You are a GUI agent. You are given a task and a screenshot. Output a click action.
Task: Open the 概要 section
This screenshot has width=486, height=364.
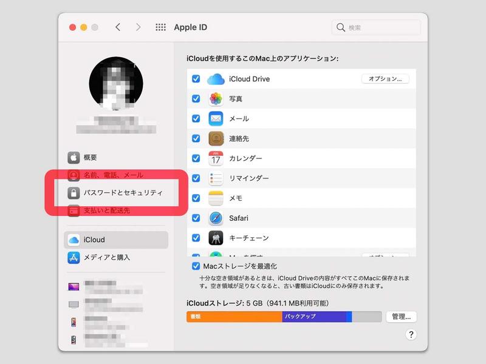click(x=116, y=158)
